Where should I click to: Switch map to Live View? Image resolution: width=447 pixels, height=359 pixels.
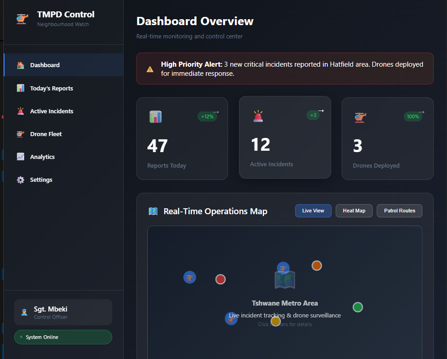pyautogui.click(x=313, y=211)
